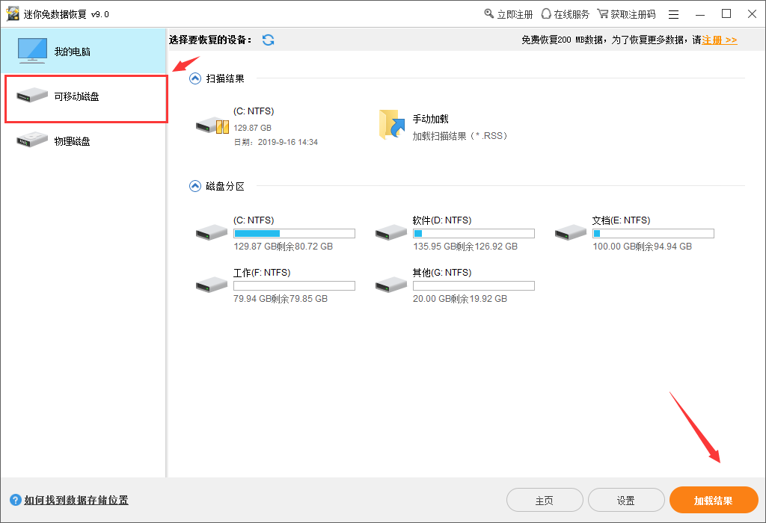
Task: Click the E: partition usage bar
Action: click(x=653, y=234)
